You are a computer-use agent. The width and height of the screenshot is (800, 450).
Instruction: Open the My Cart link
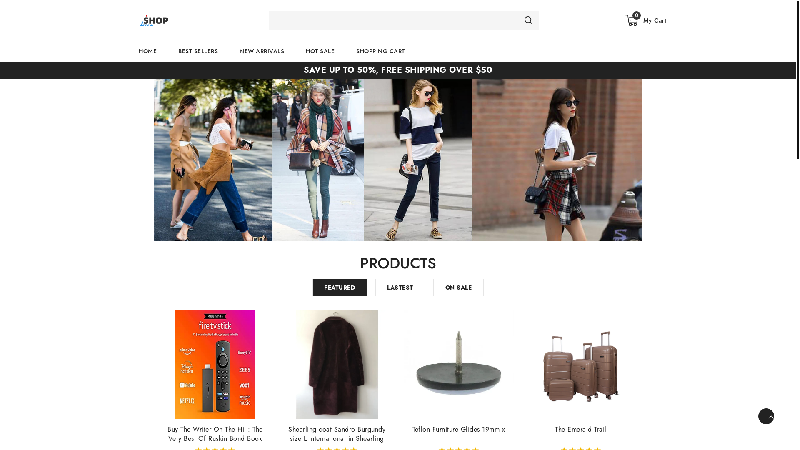pyautogui.click(x=655, y=20)
